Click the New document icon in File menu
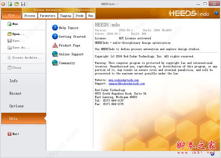 tap(10, 24)
